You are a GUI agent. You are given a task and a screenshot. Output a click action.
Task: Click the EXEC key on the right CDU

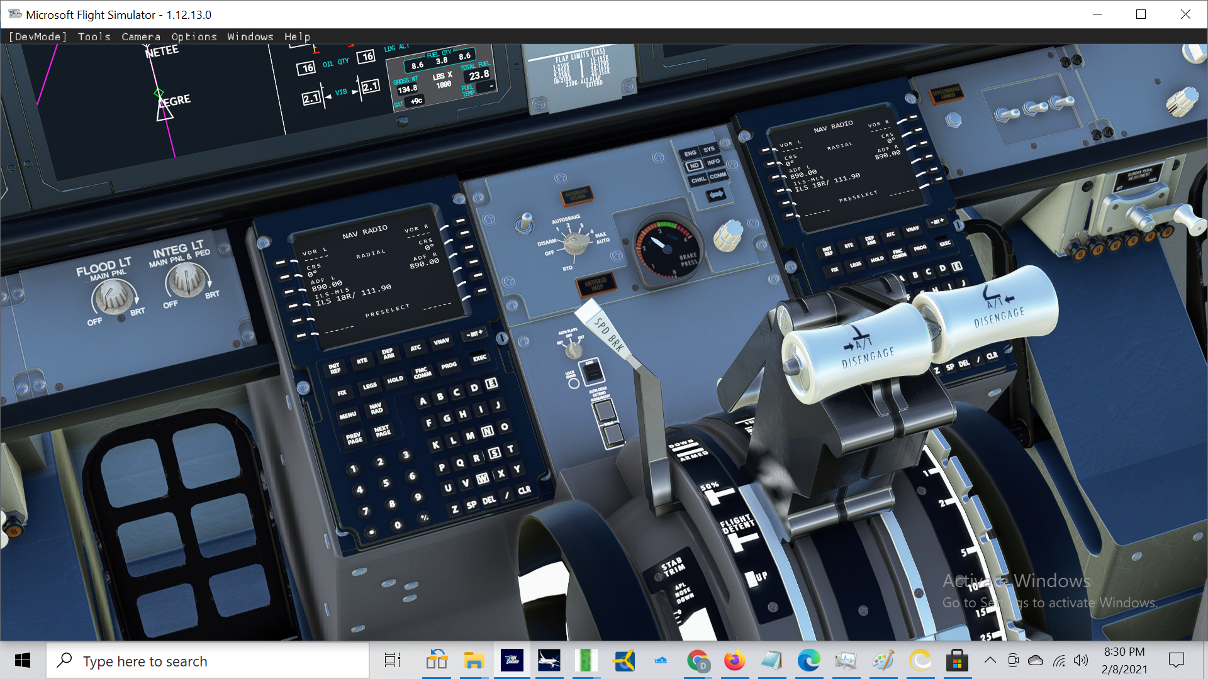click(x=945, y=243)
